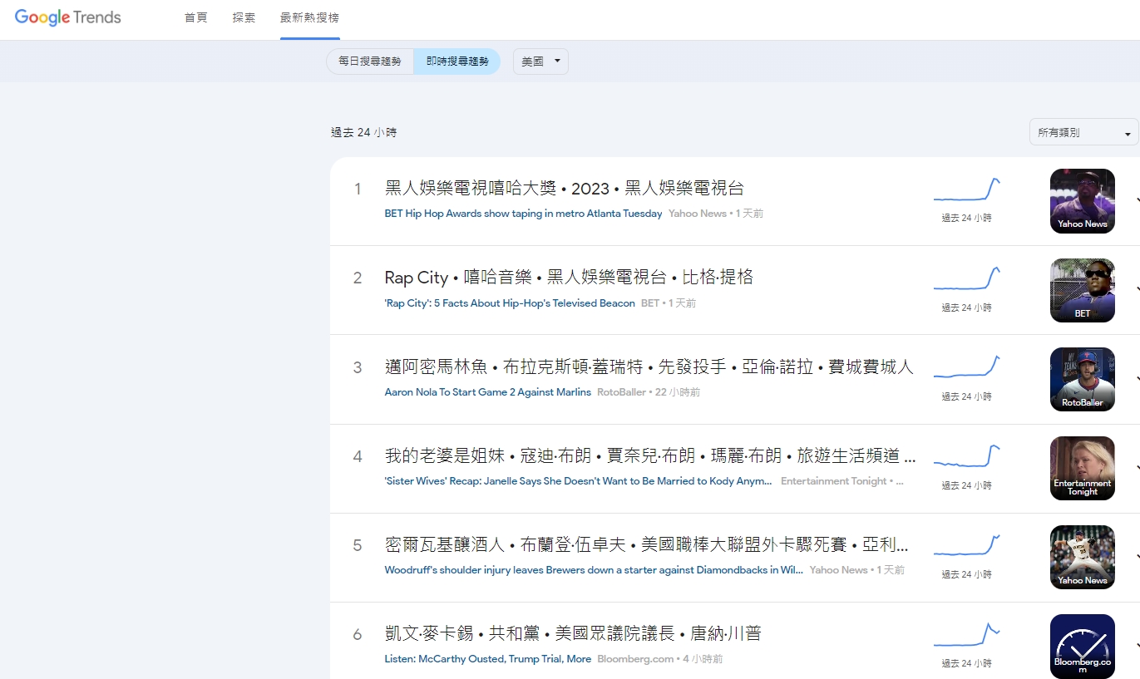This screenshot has height=679, width=1140.
Task: Open the Listen: McCarthy Ousted article link
Action: (x=488, y=659)
